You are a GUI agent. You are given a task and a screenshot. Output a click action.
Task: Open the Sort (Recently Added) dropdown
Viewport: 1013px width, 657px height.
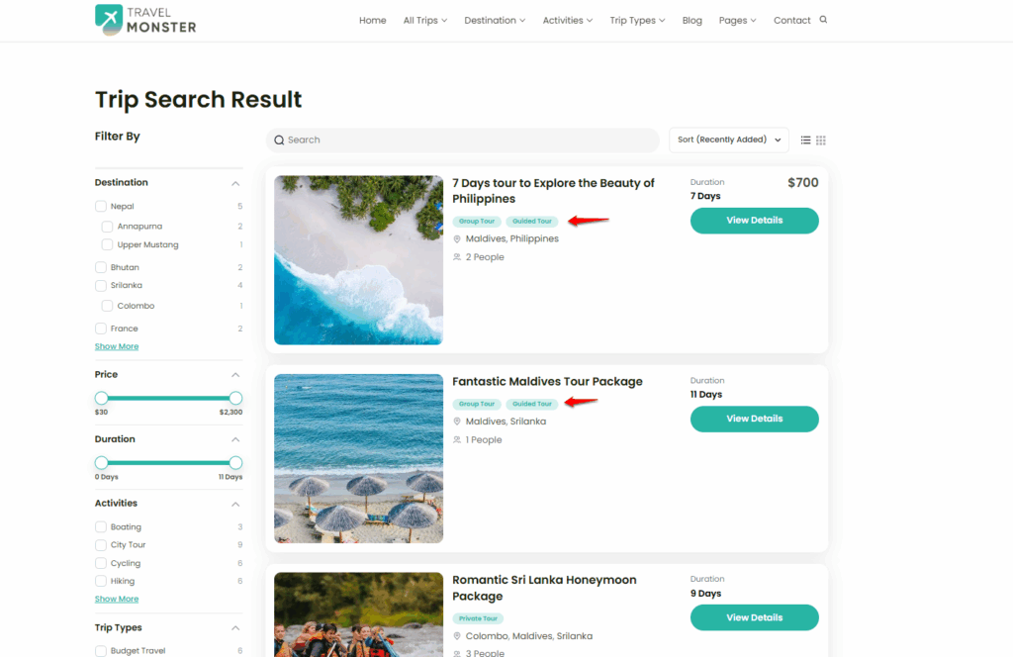(x=729, y=140)
